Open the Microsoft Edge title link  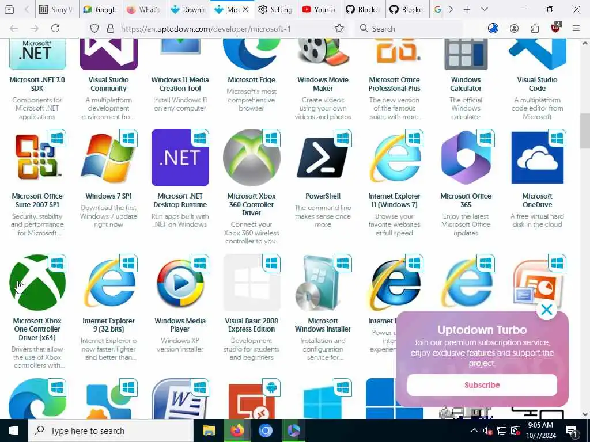coord(251,79)
